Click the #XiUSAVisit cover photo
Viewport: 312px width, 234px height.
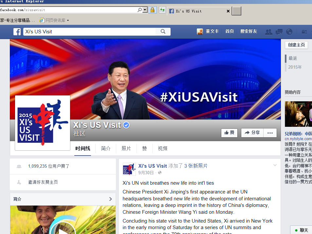coord(145,79)
